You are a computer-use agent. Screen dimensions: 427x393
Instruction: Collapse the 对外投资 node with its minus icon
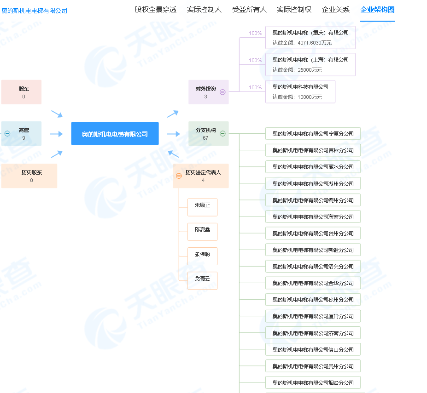(222, 92)
